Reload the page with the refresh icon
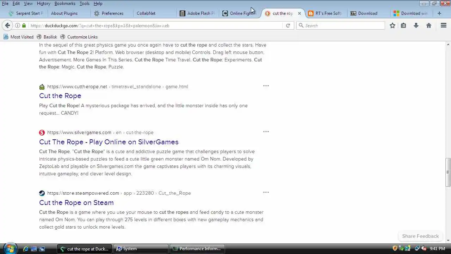The image size is (451, 254). pos(288,25)
